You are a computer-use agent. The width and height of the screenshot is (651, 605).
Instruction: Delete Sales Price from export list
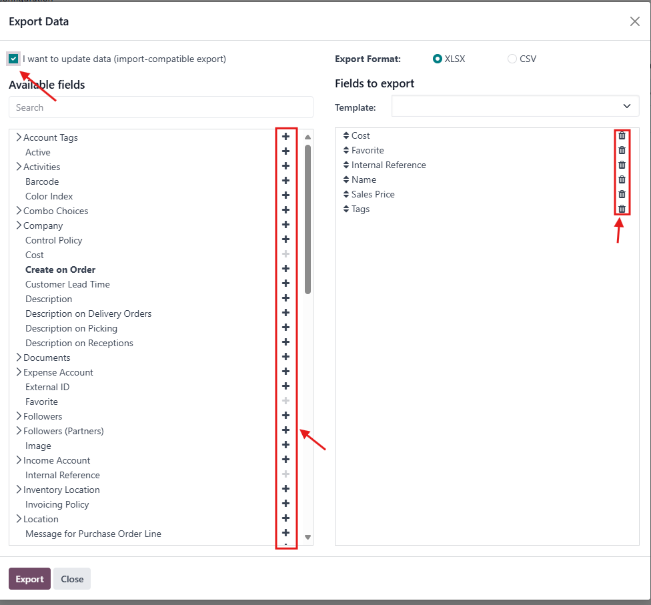click(x=622, y=194)
